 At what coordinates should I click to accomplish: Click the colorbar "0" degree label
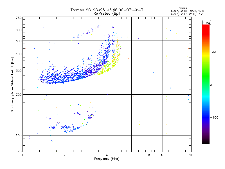[x=211, y=85]
